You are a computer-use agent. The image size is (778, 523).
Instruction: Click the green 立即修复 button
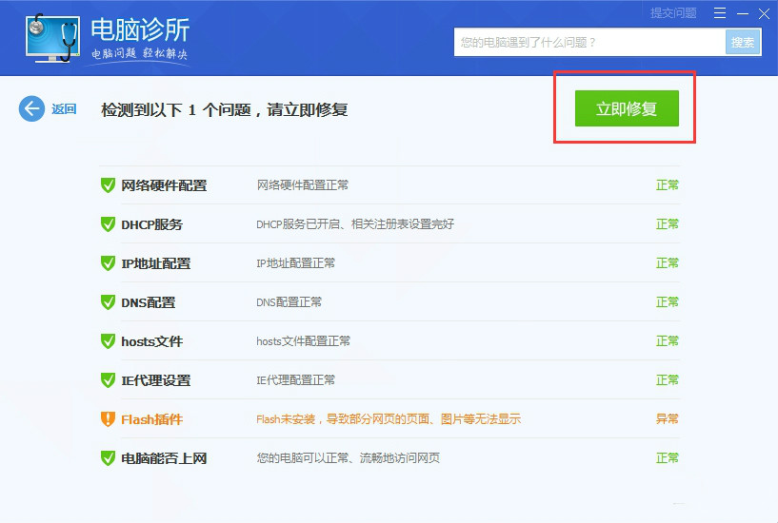point(627,108)
